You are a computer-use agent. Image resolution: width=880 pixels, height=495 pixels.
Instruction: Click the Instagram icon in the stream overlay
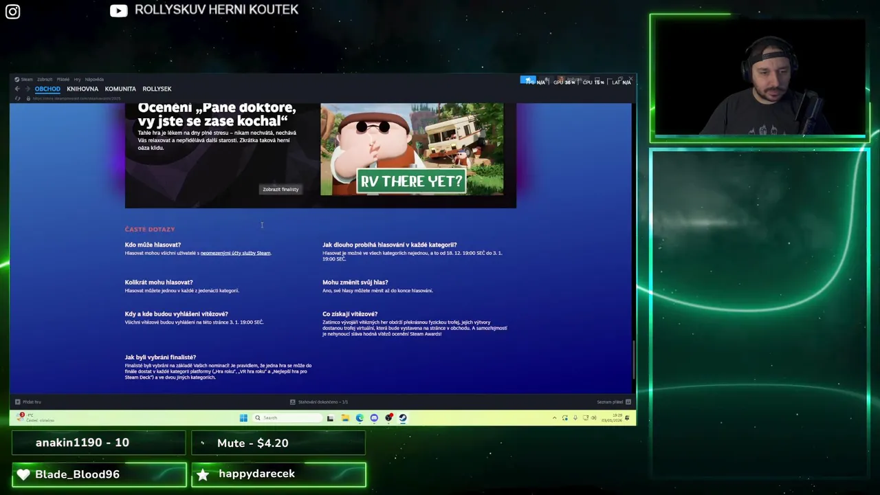(12, 11)
